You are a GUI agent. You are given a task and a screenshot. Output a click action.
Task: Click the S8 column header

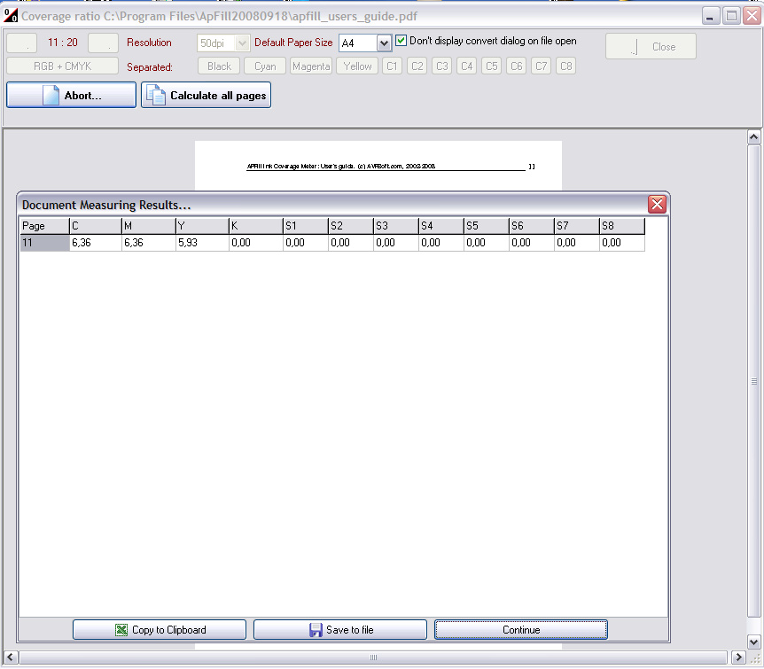pos(622,226)
